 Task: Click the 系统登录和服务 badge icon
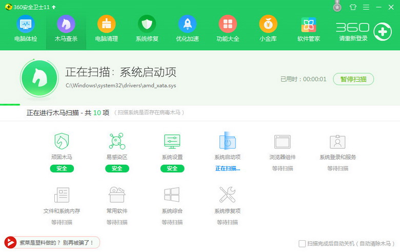tap(337, 142)
